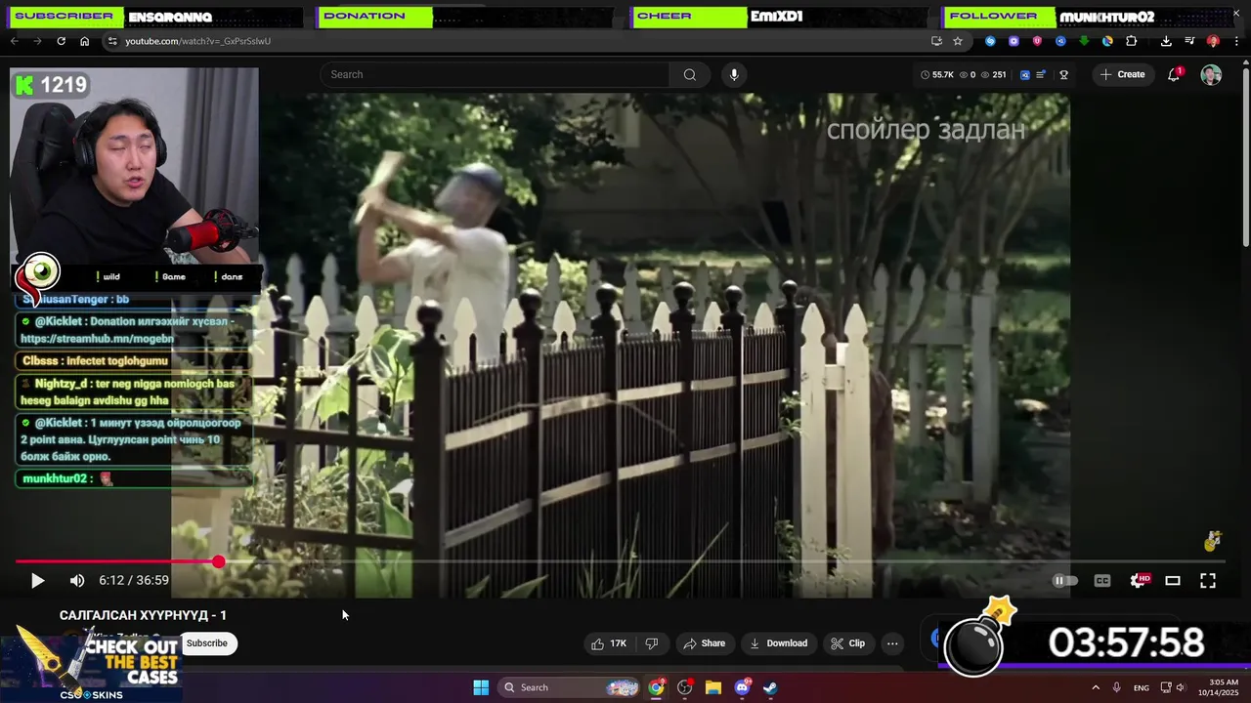Open the Shazam browser extension

tap(990, 41)
